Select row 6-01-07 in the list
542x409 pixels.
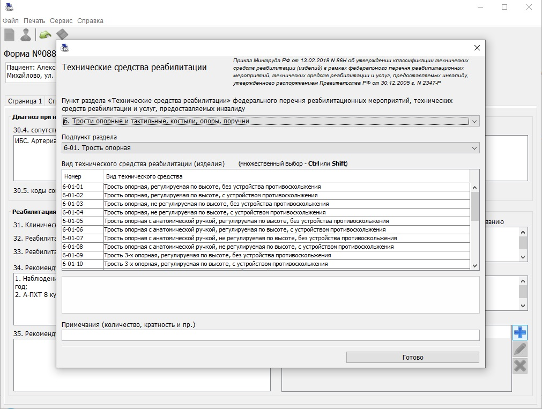(x=266, y=238)
